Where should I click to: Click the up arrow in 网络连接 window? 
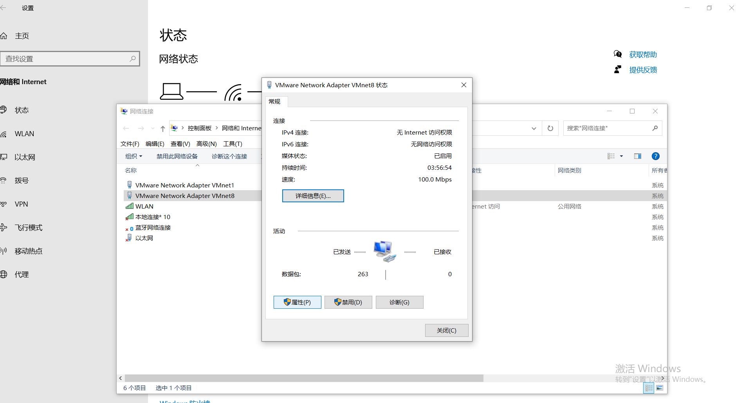(163, 128)
